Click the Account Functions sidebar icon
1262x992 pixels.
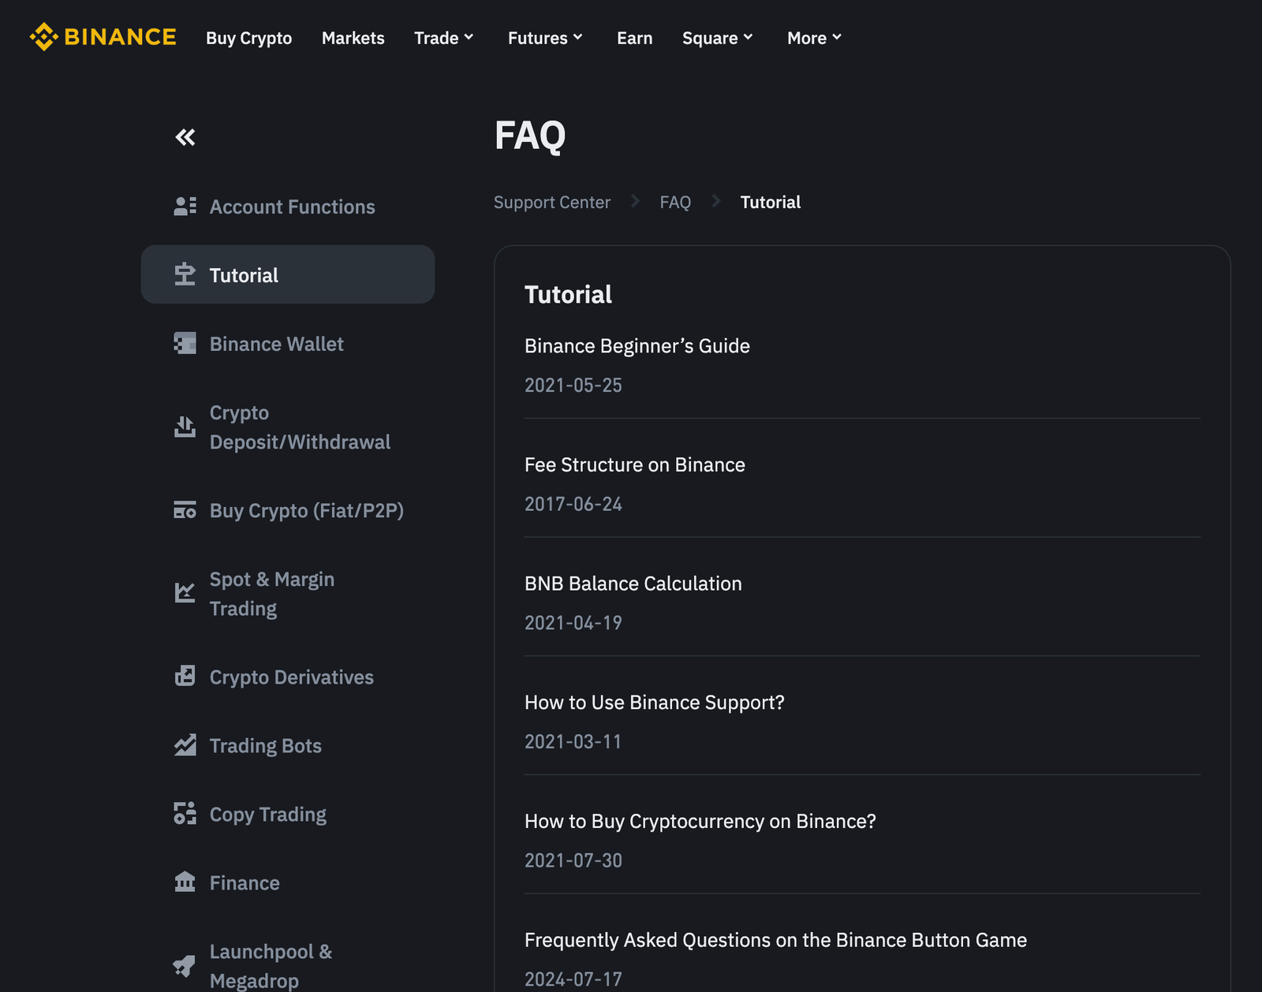tap(185, 207)
